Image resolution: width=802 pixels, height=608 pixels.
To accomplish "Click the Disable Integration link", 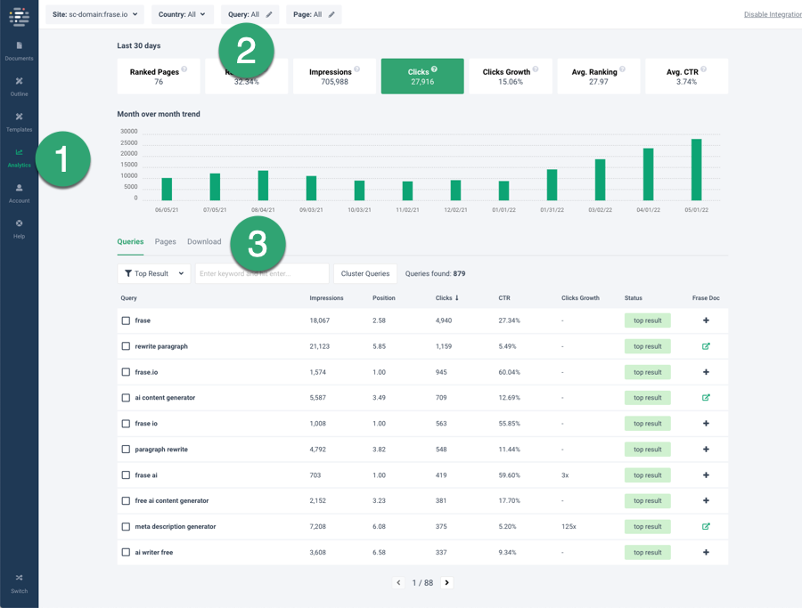I will point(773,14).
